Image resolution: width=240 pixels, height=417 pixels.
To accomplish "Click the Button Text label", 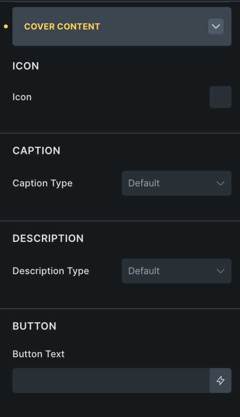I will coord(39,354).
